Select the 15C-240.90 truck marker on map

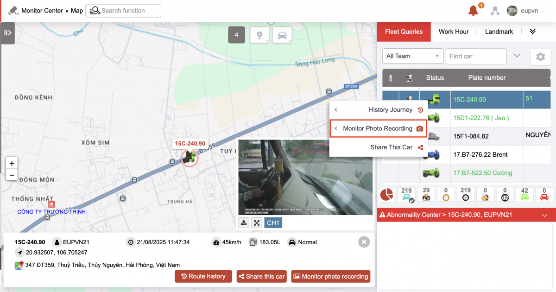(189, 158)
